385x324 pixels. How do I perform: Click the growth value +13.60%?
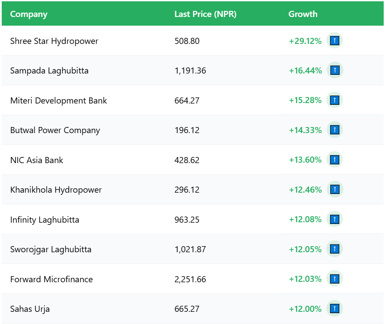point(305,160)
